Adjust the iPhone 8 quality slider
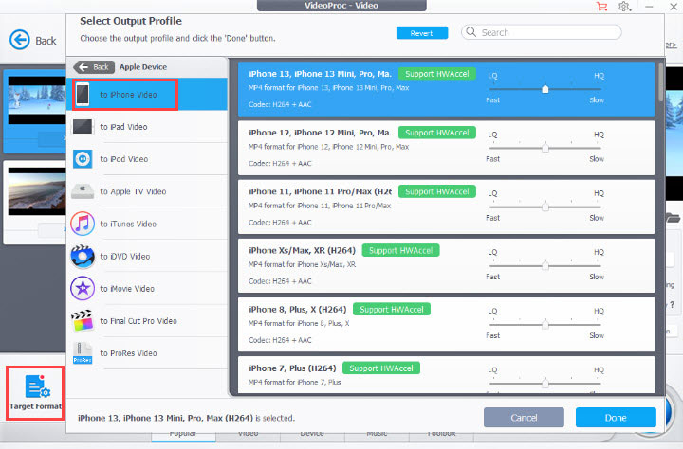 point(545,325)
